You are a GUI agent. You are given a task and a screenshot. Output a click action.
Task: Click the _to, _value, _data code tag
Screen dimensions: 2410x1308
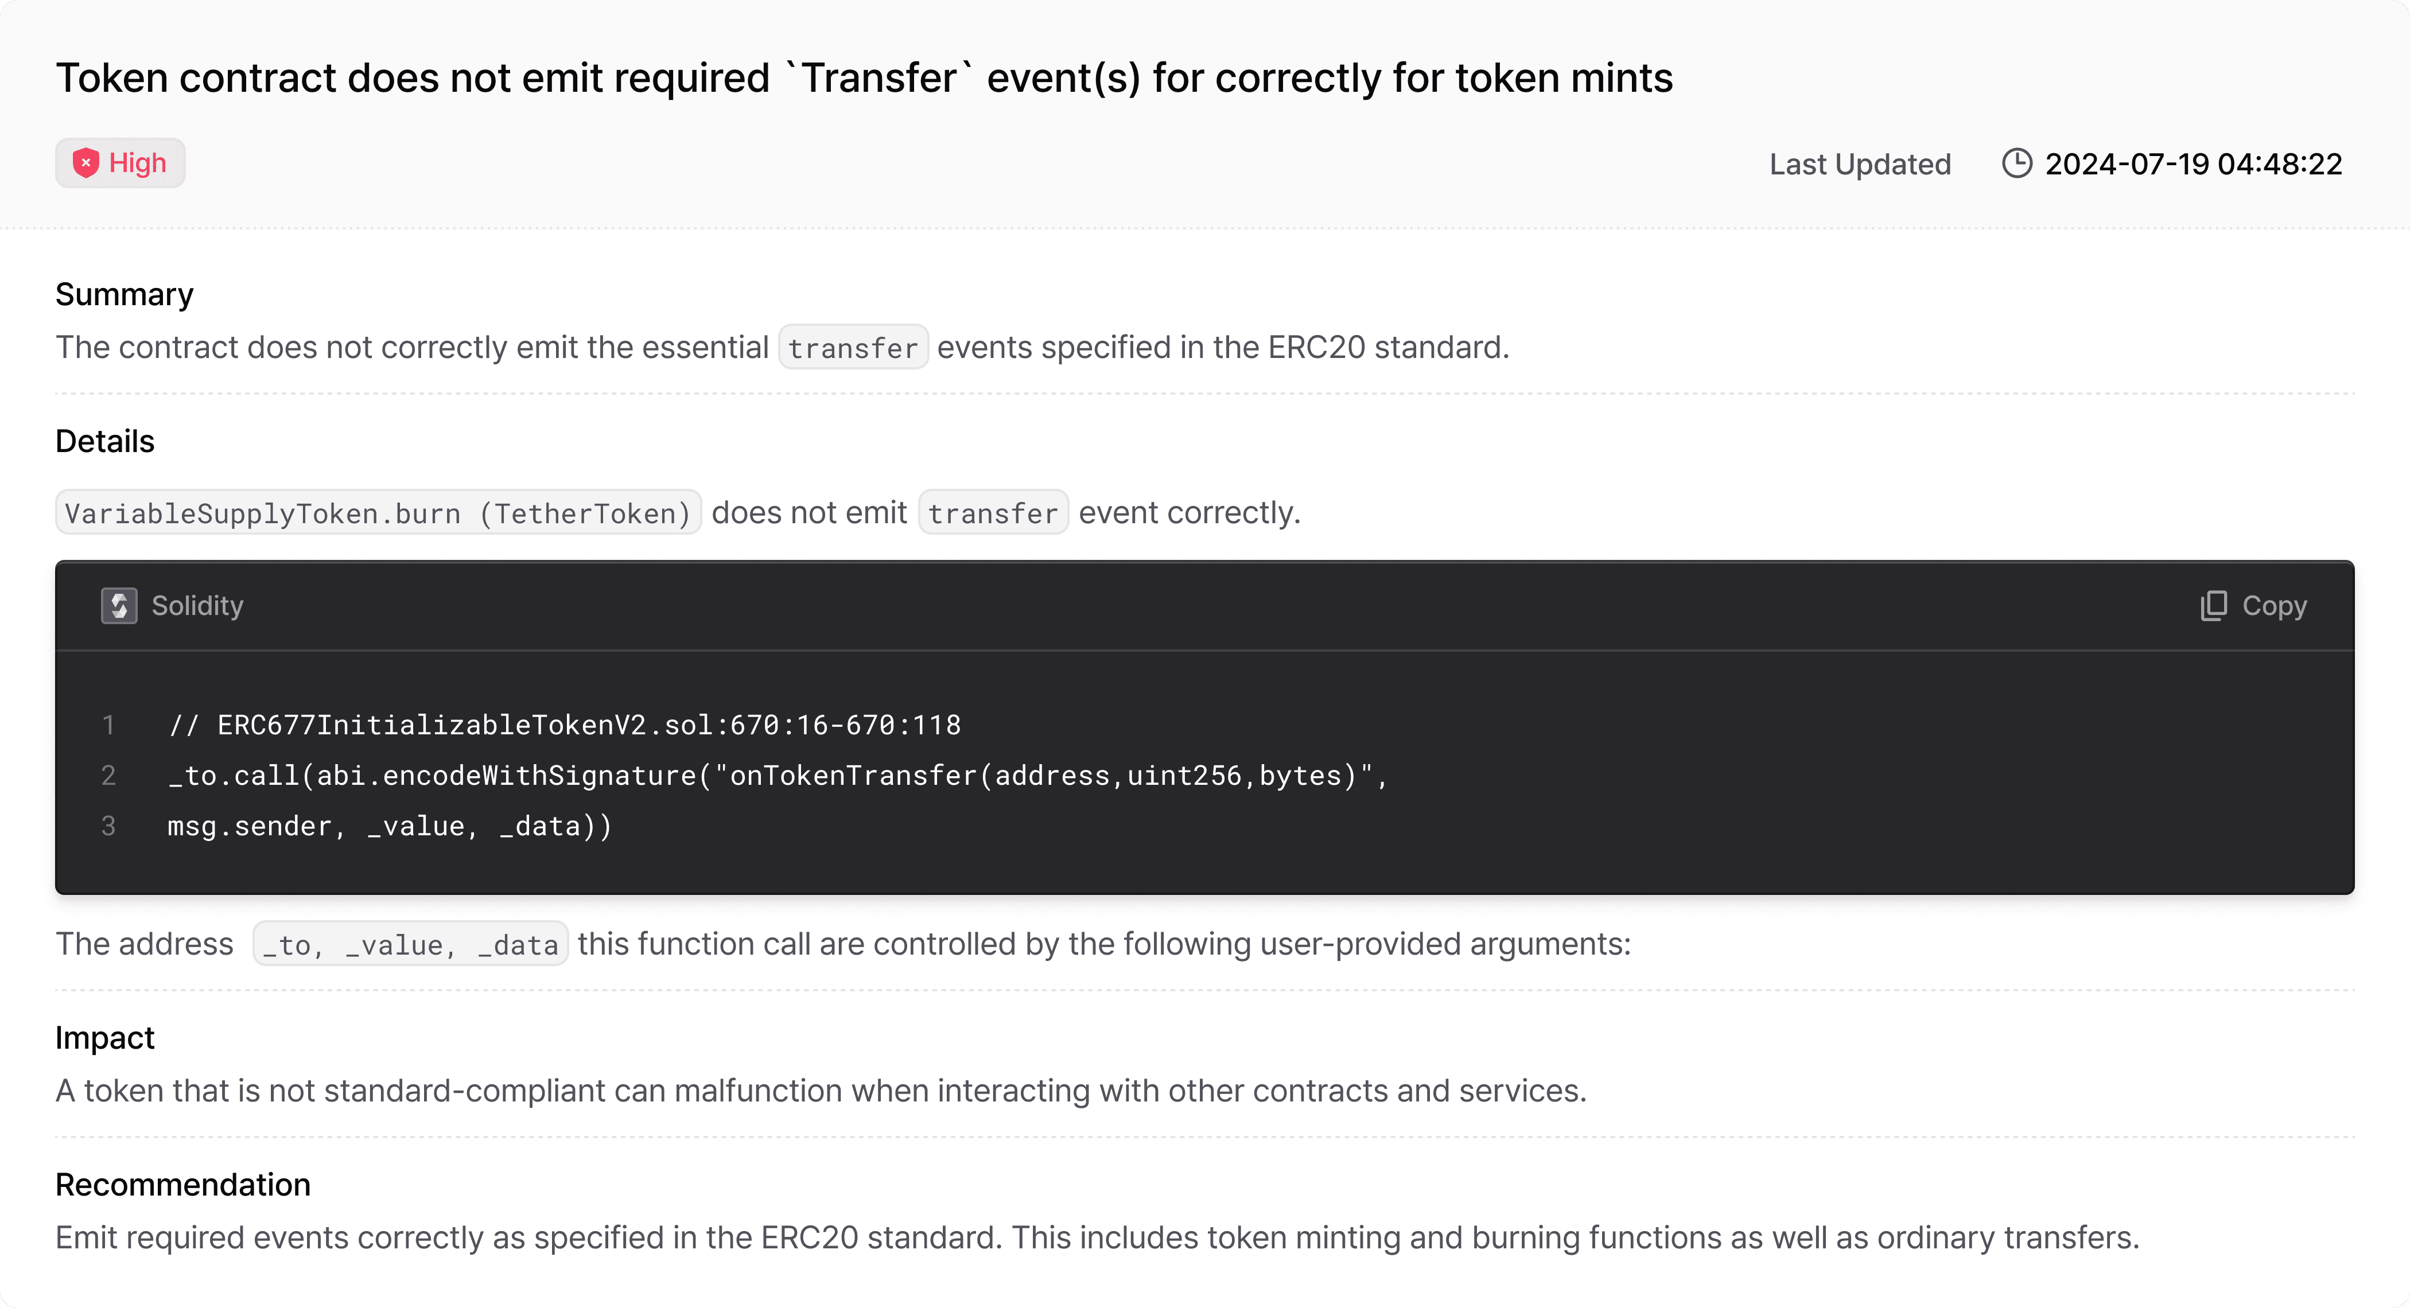coord(410,944)
